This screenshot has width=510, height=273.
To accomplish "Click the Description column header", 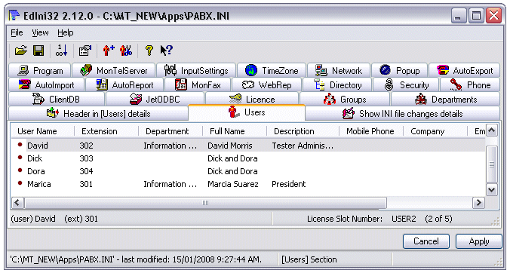I will pos(303,131).
